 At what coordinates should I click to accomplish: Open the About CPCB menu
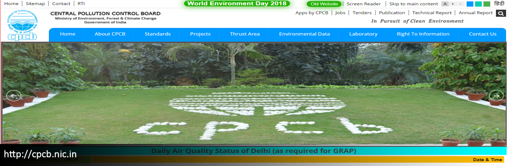110,34
